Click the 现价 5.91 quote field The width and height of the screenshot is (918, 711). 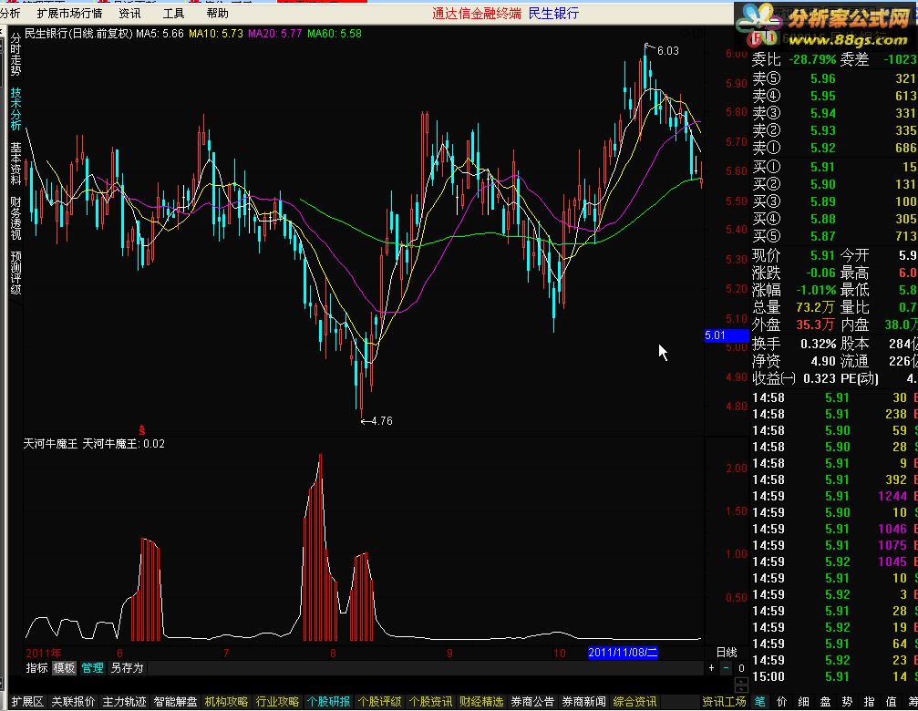[793, 256]
